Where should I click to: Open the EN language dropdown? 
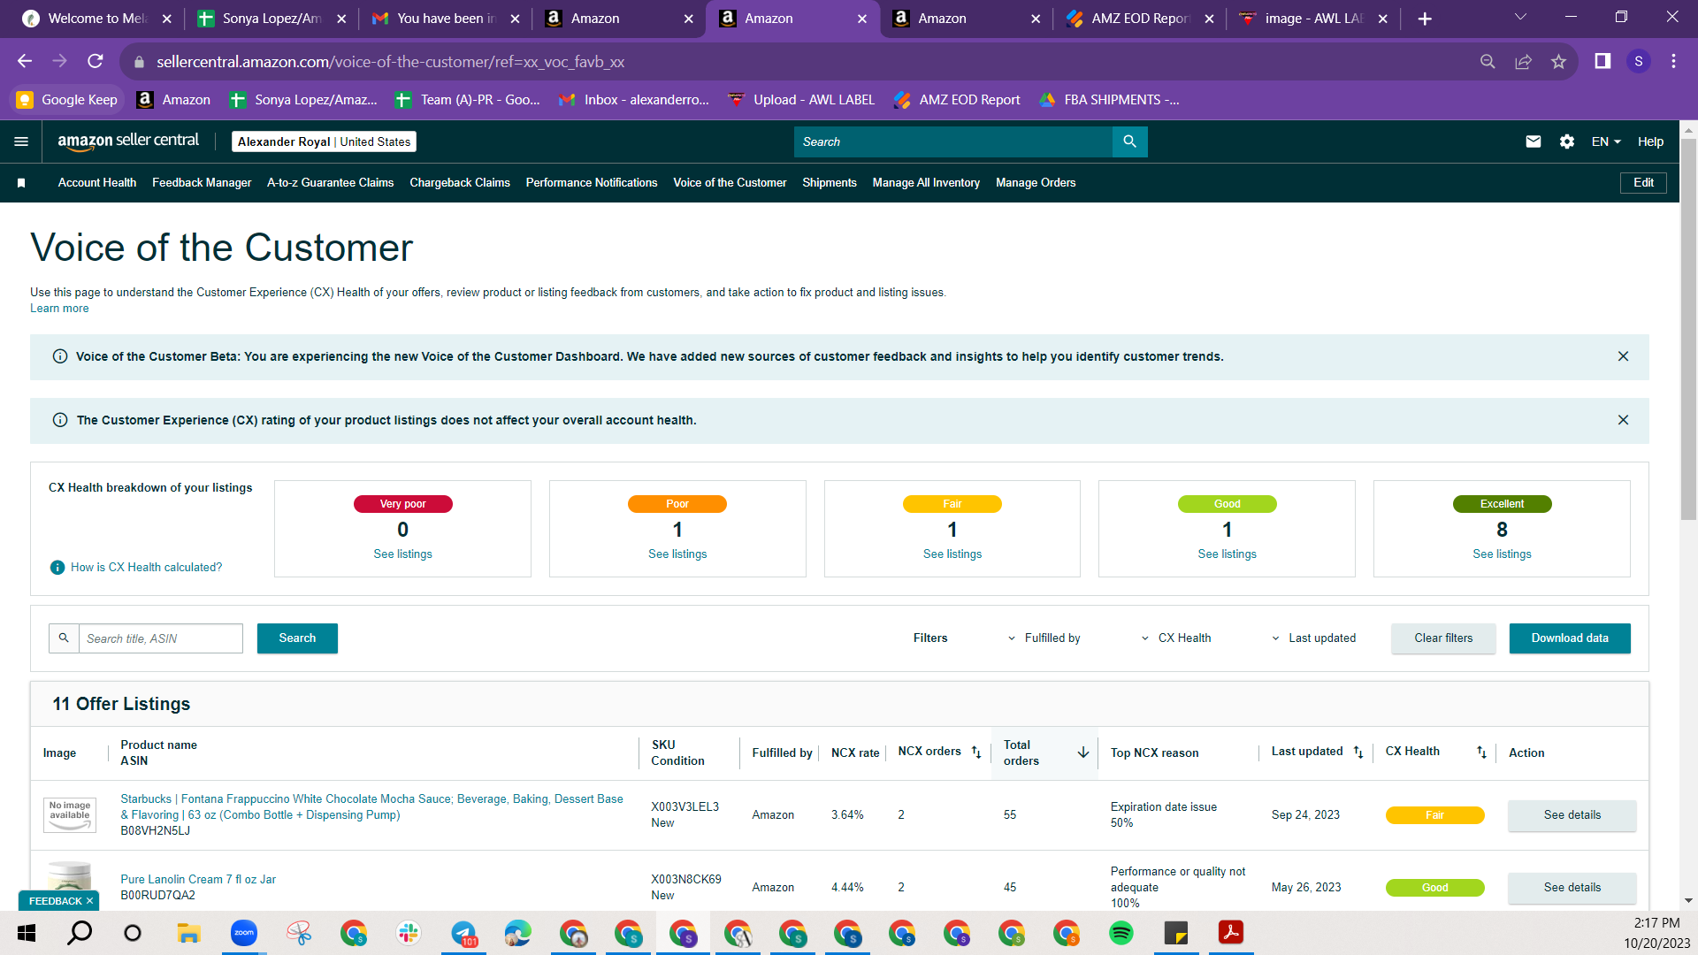pyautogui.click(x=1606, y=141)
